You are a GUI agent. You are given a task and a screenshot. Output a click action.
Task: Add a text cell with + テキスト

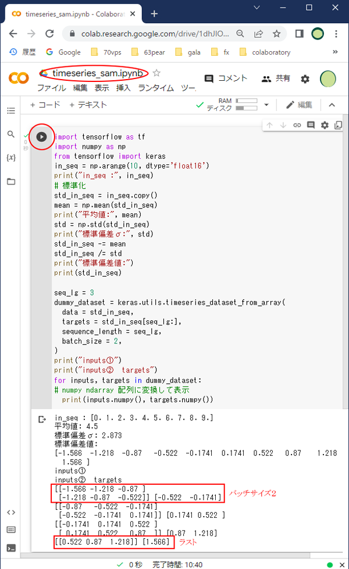88,105
